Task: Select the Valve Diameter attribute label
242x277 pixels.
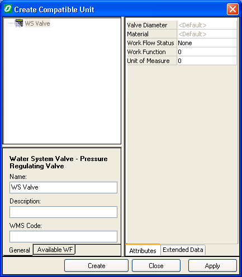Action: click(x=147, y=25)
